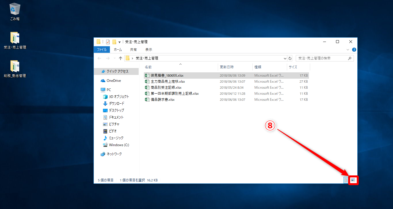This screenshot has height=209, width=393.
Task: Expand breadcrumb chevron before 受注・売上管理
Action: (x=132, y=58)
